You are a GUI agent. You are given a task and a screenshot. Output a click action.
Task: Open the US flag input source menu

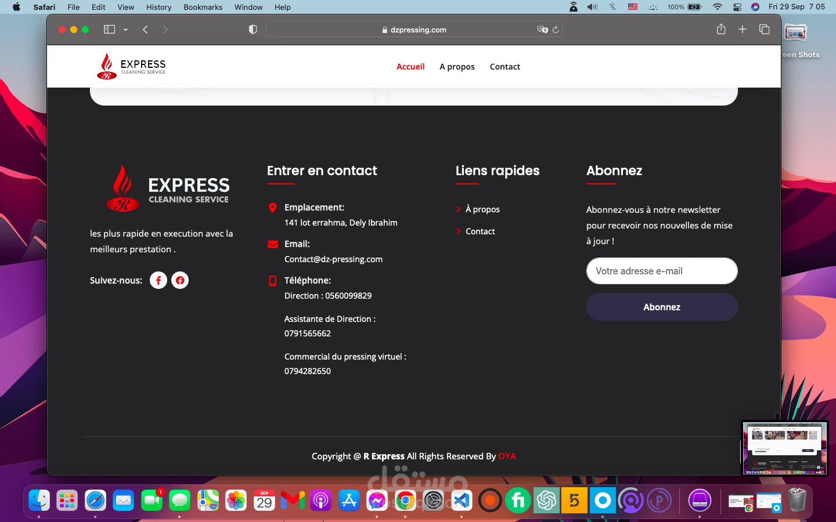coord(633,7)
